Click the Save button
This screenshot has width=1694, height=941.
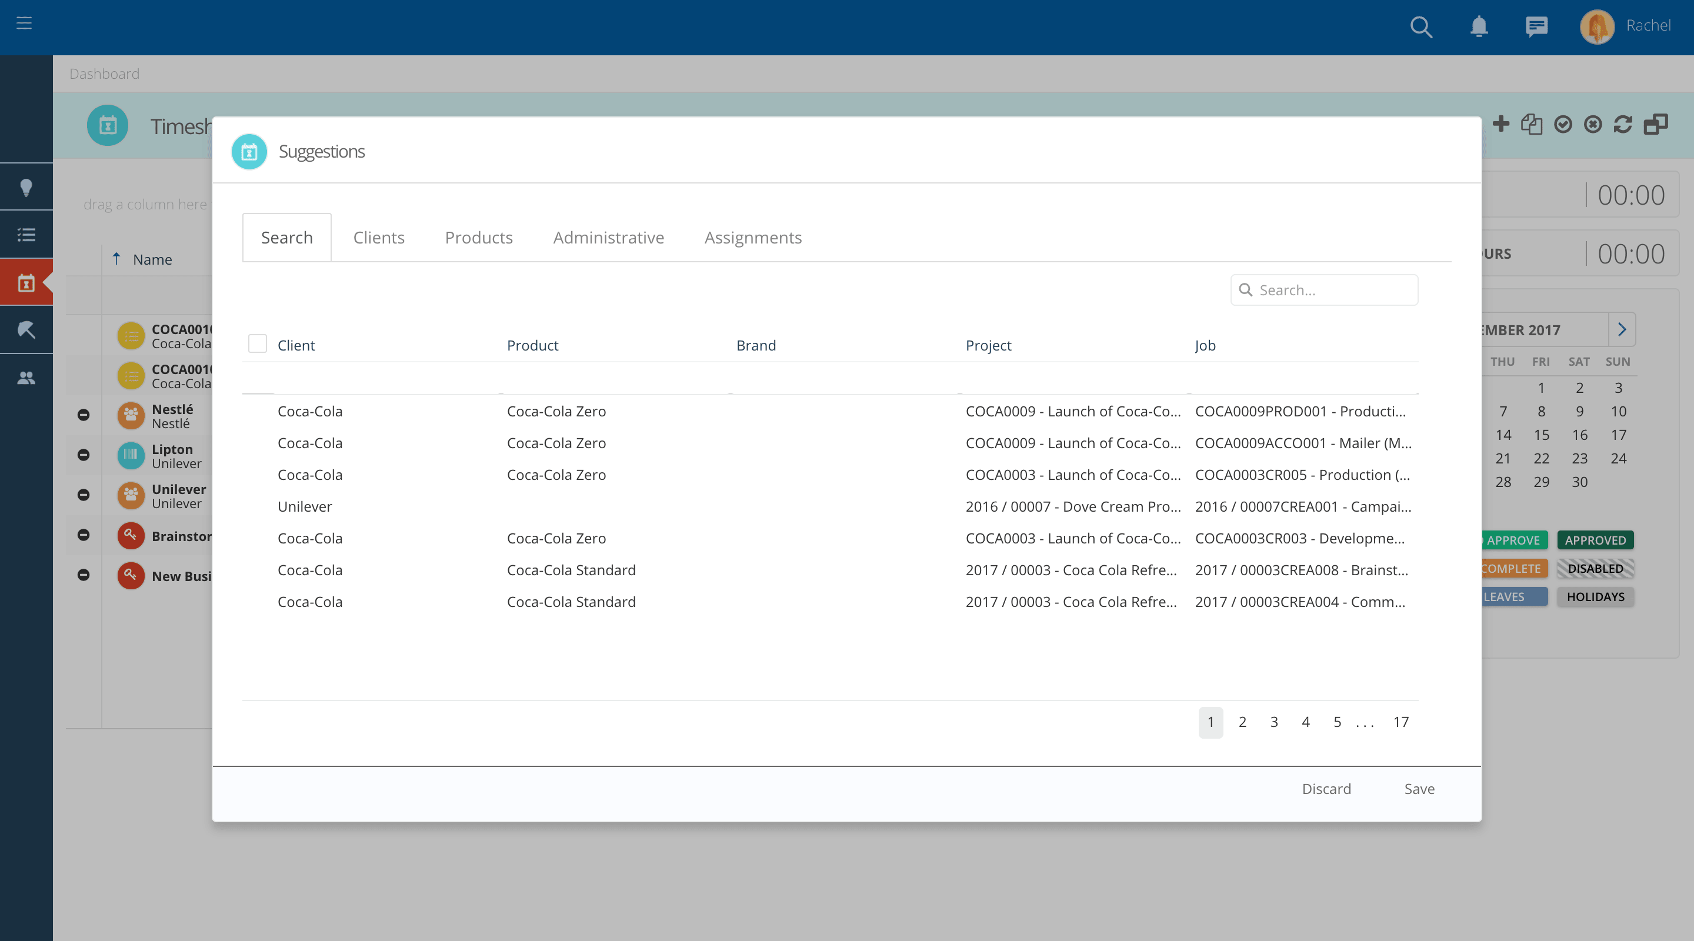pyautogui.click(x=1419, y=789)
